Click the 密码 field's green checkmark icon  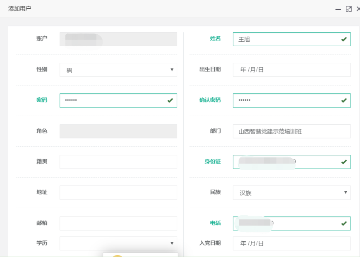170,100
